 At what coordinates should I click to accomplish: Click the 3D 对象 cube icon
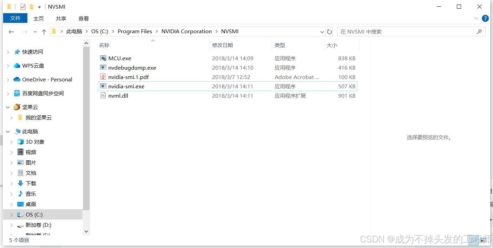(x=20, y=142)
